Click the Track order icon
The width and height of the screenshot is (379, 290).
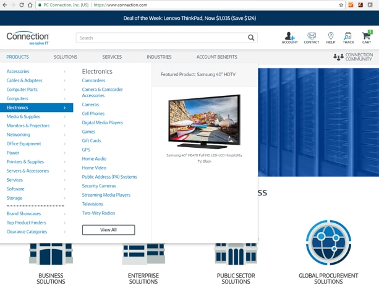pos(348,37)
